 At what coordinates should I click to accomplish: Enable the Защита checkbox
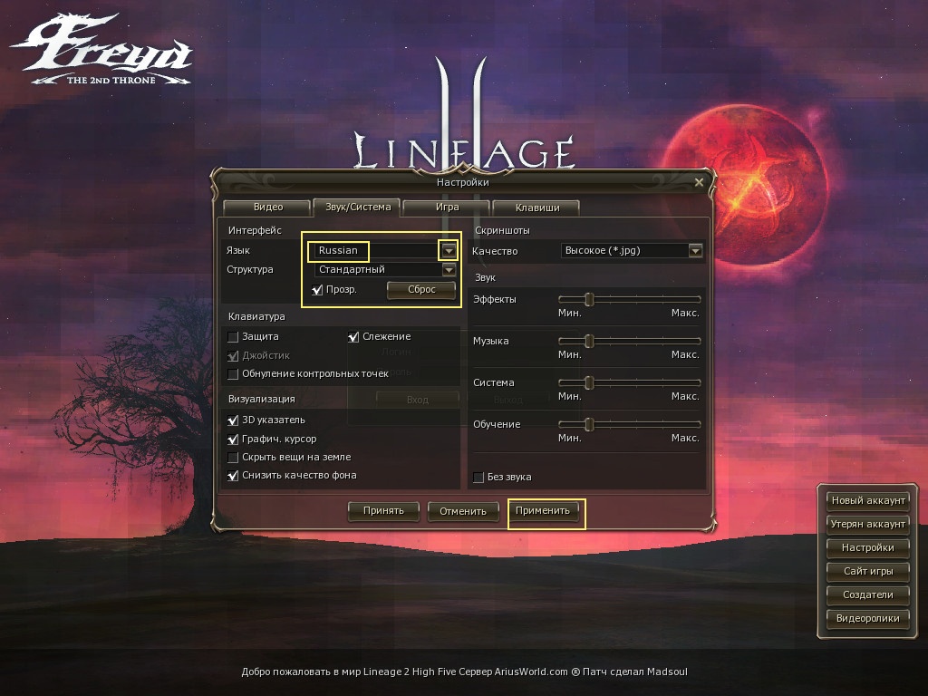point(233,337)
